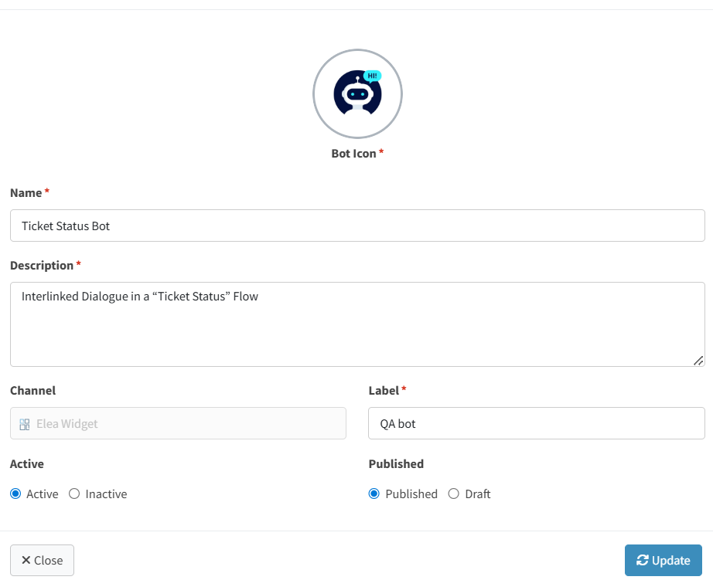713x580 pixels.
Task: Choose the Published radio option
Action: pos(374,494)
